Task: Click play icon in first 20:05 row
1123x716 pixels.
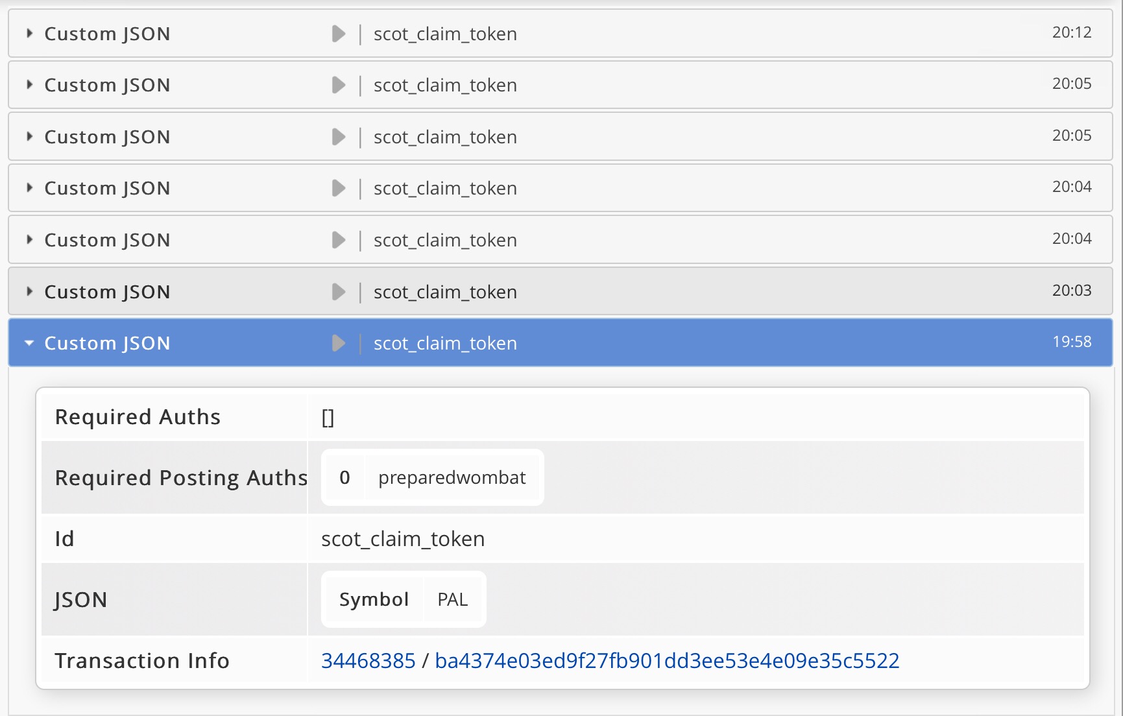Action: [x=339, y=85]
